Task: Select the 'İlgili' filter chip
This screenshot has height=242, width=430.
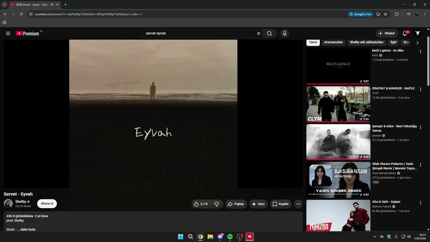Action: 393,42
